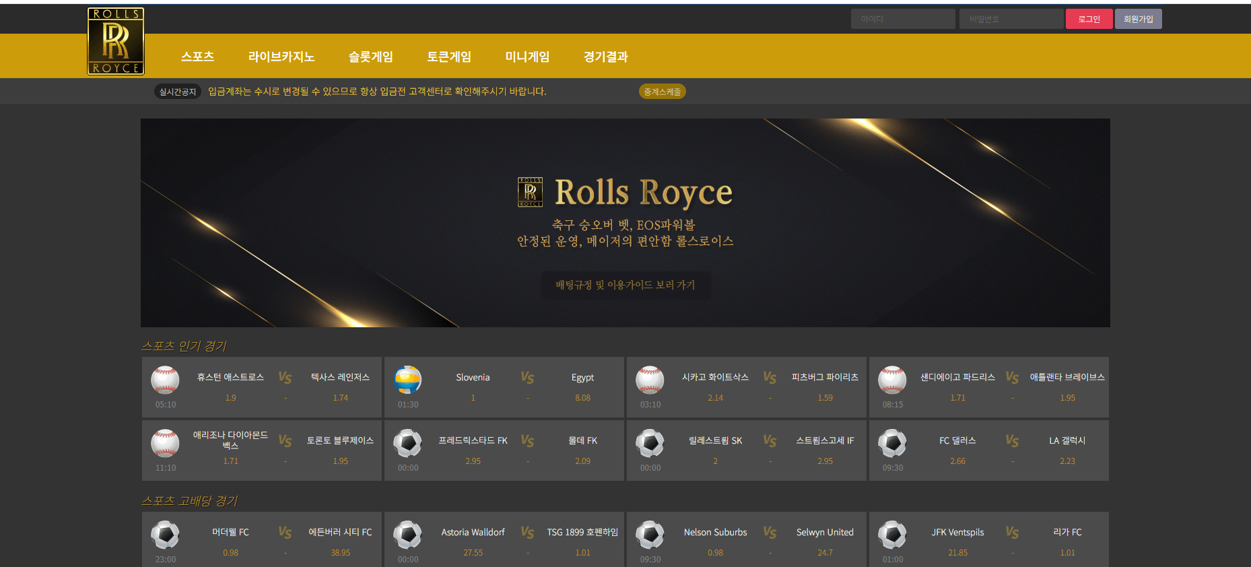1251x567 pixels.
Task: Select Astoria Walldorf odds 27.55
Action: [x=473, y=553]
